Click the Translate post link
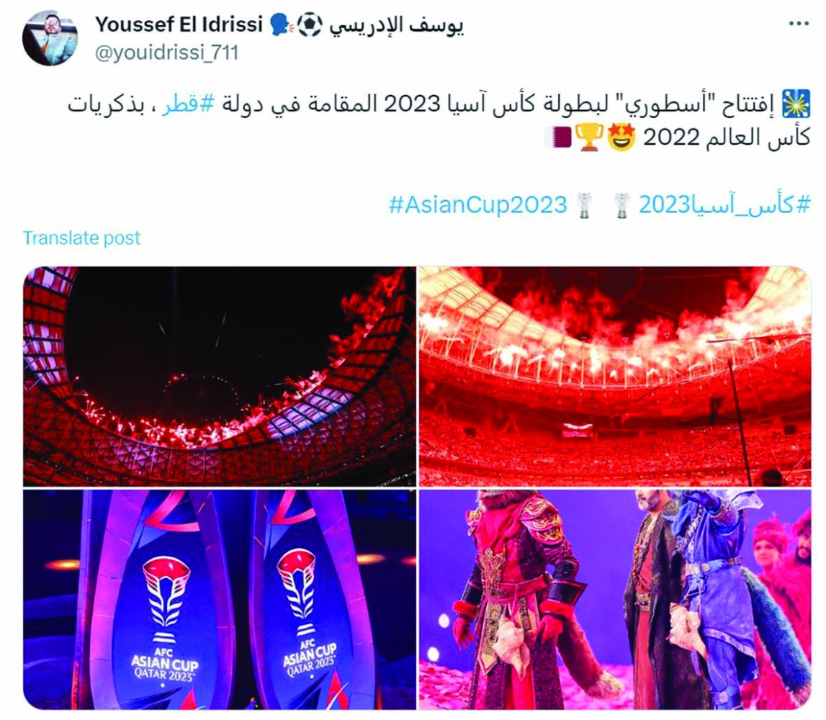 click(x=81, y=238)
